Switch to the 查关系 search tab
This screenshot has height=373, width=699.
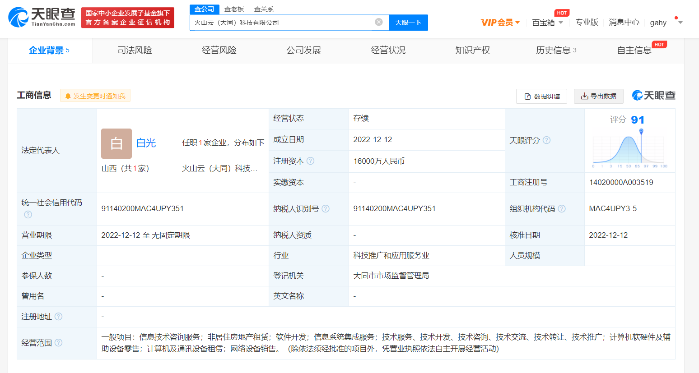[x=264, y=9]
